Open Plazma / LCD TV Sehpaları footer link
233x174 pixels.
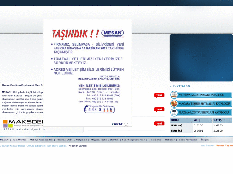click(71, 140)
